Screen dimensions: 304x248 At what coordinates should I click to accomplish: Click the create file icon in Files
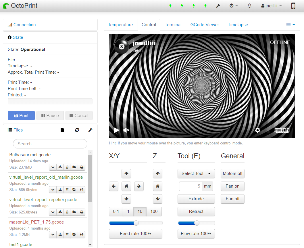[x=62, y=130]
